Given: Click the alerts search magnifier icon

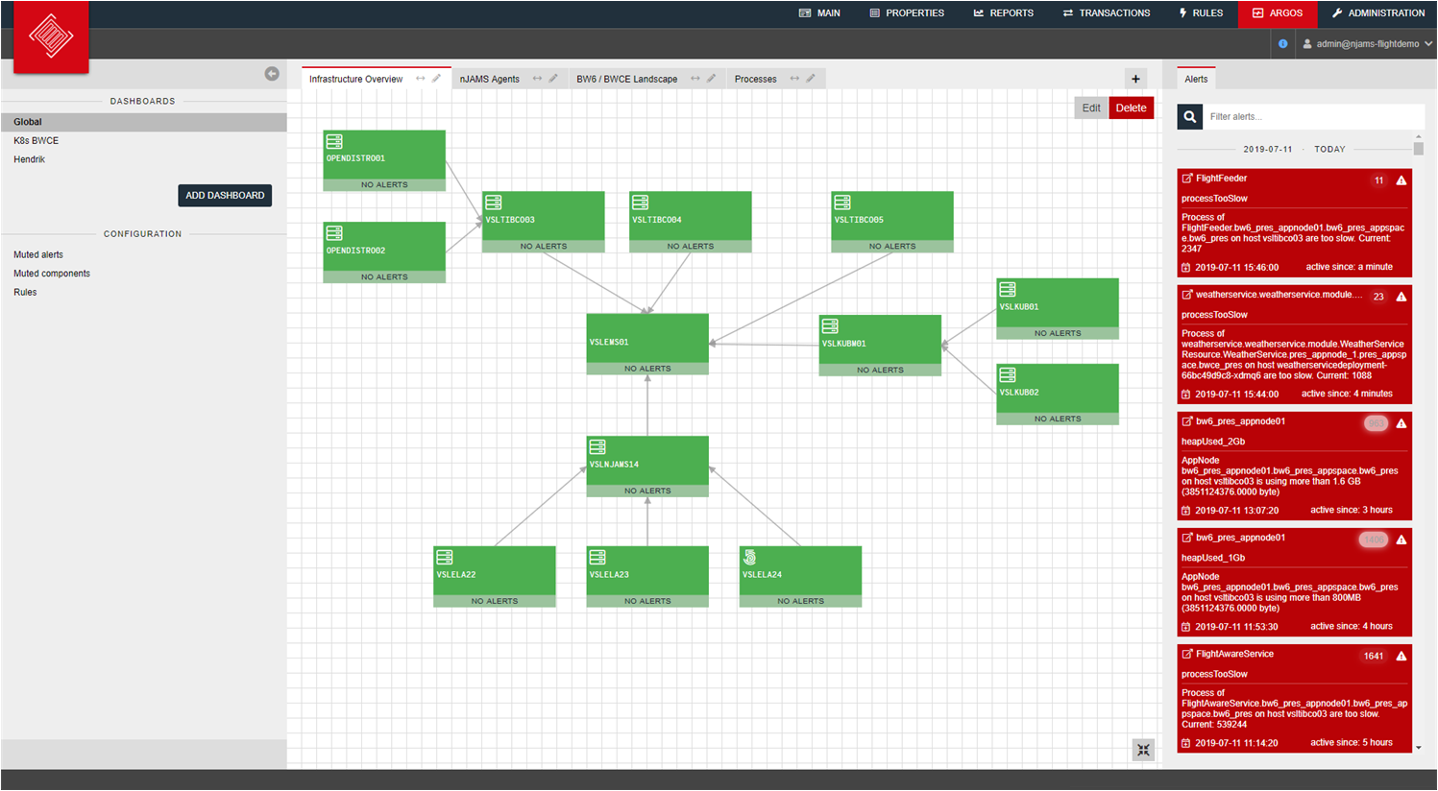Looking at the screenshot, I should pos(1190,117).
